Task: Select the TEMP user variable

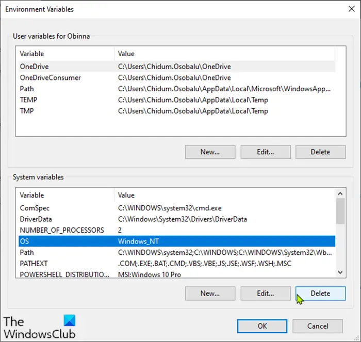Action: [x=176, y=100]
